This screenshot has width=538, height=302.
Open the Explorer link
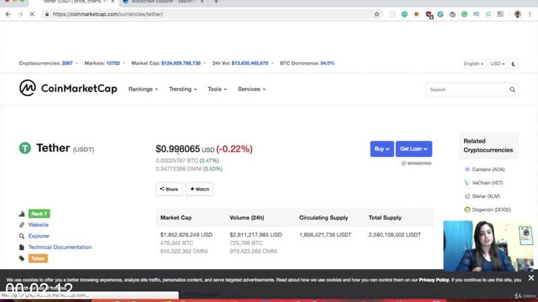pos(39,236)
